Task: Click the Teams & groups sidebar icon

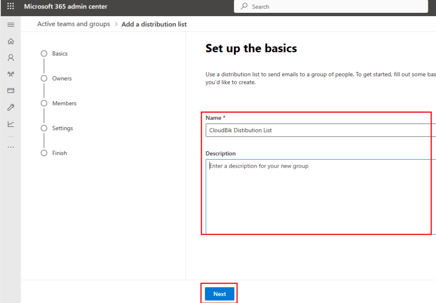Action: click(x=10, y=74)
